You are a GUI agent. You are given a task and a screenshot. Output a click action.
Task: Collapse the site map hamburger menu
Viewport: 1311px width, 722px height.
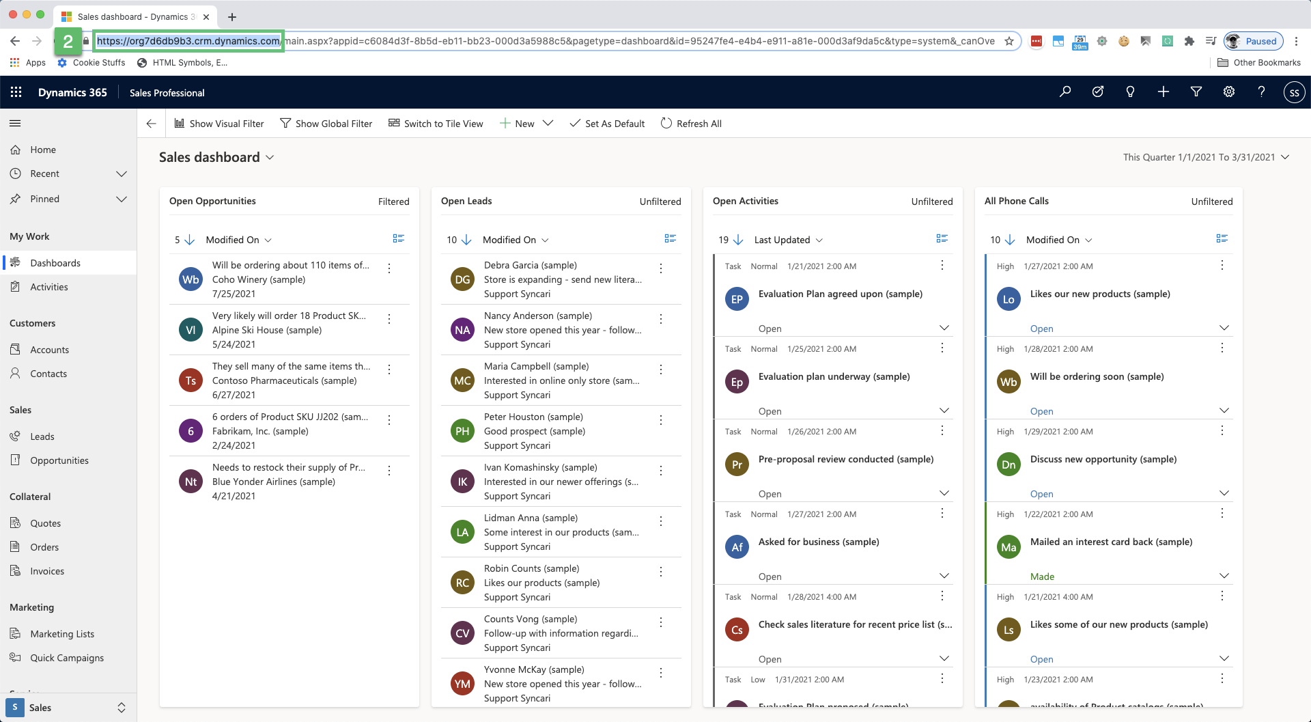coord(15,123)
